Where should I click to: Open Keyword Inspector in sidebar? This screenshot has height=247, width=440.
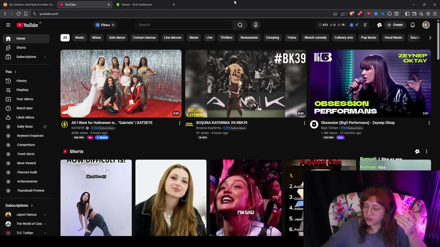[x=26, y=136]
